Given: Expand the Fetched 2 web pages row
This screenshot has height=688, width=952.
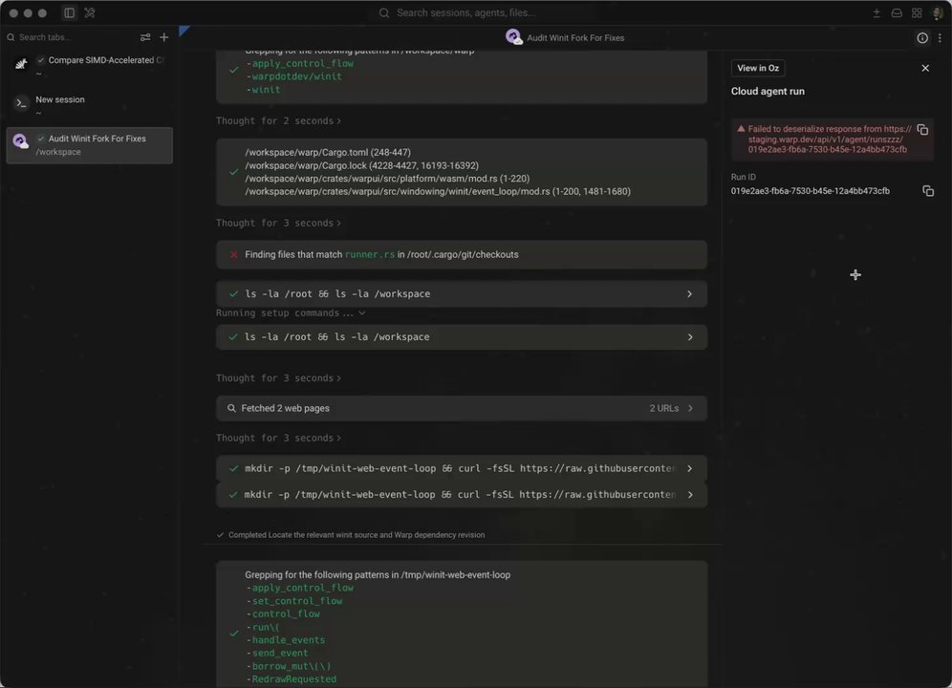Looking at the screenshot, I should coord(462,408).
